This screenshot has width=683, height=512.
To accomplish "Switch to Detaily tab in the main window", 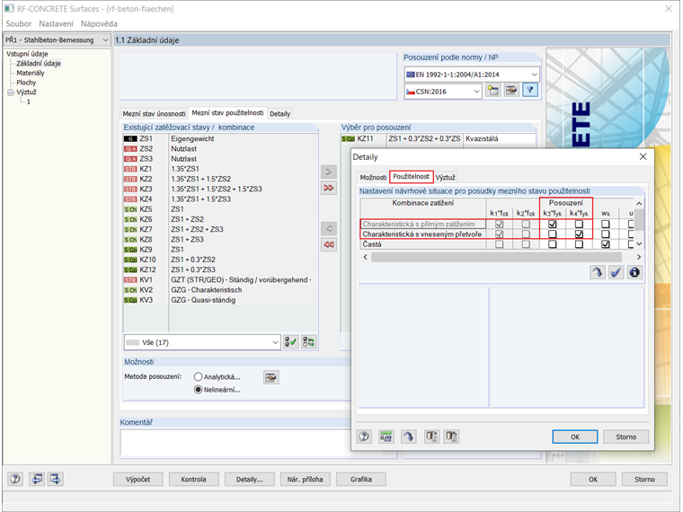I will point(279,114).
